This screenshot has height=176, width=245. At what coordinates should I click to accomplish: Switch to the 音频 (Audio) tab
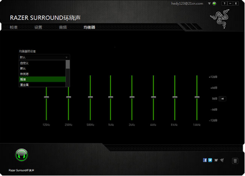click(x=63, y=27)
